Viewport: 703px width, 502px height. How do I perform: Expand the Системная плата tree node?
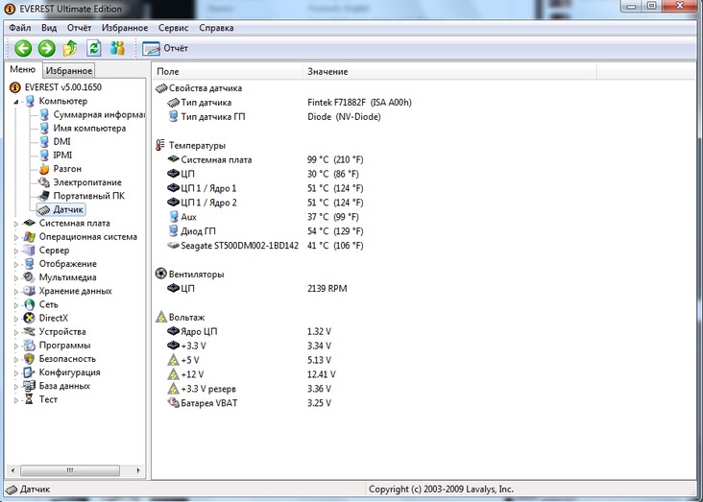click(x=15, y=224)
